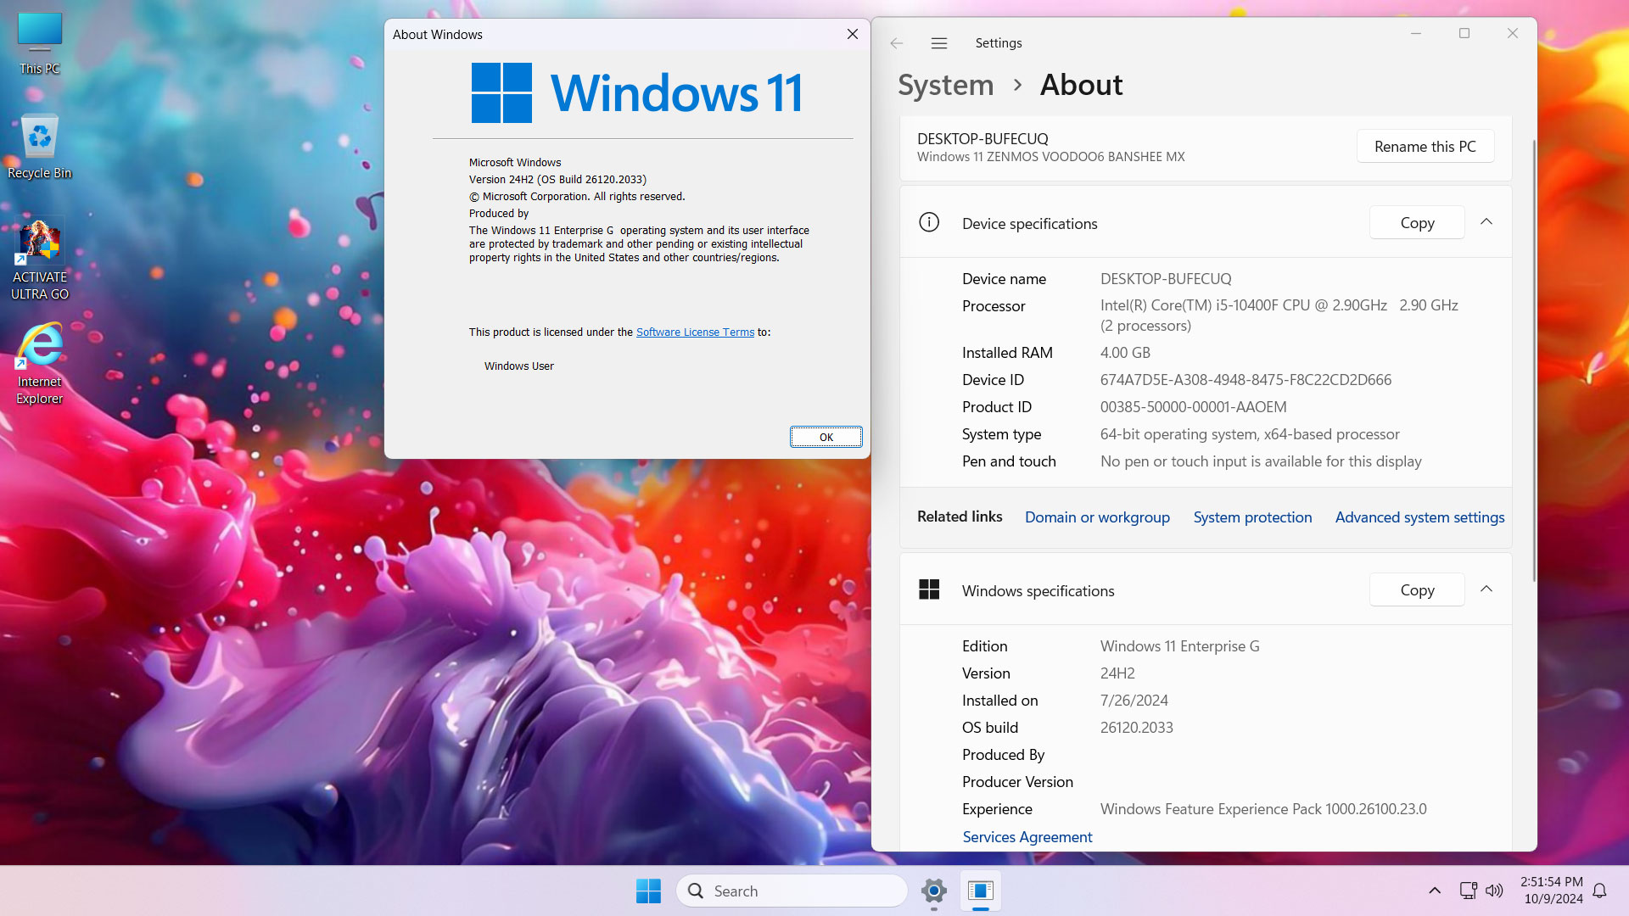Image resolution: width=1629 pixels, height=916 pixels.
Task: Collapse the Windows specifications section
Action: point(1486,589)
